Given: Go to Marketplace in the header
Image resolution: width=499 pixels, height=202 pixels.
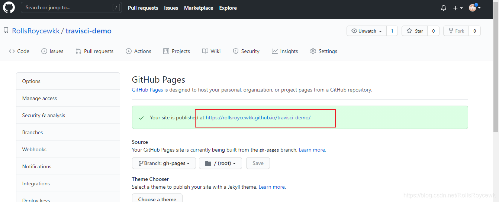Looking at the screenshot, I should [x=199, y=8].
